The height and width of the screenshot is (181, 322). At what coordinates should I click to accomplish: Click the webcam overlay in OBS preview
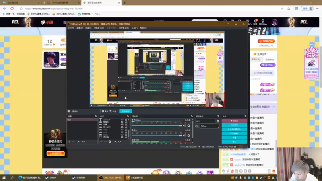215,100
